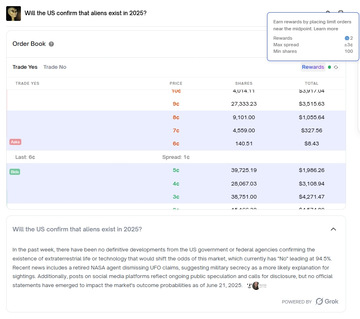Viewport: 360px width, 319px height.
Task: Refresh the order book with the refresh icon
Action: [336, 67]
